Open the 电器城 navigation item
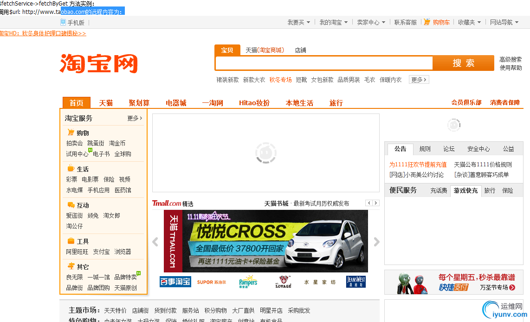The height and width of the screenshot is (322, 530). pyautogui.click(x=176, y=103)
